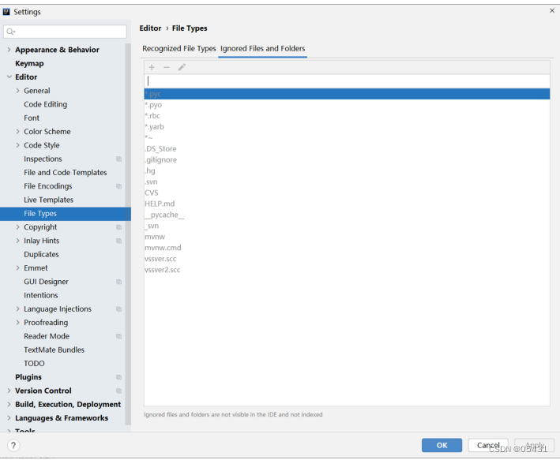Open Live Templates settings
The image size is (560, 460).
click(x=48, y=200)
